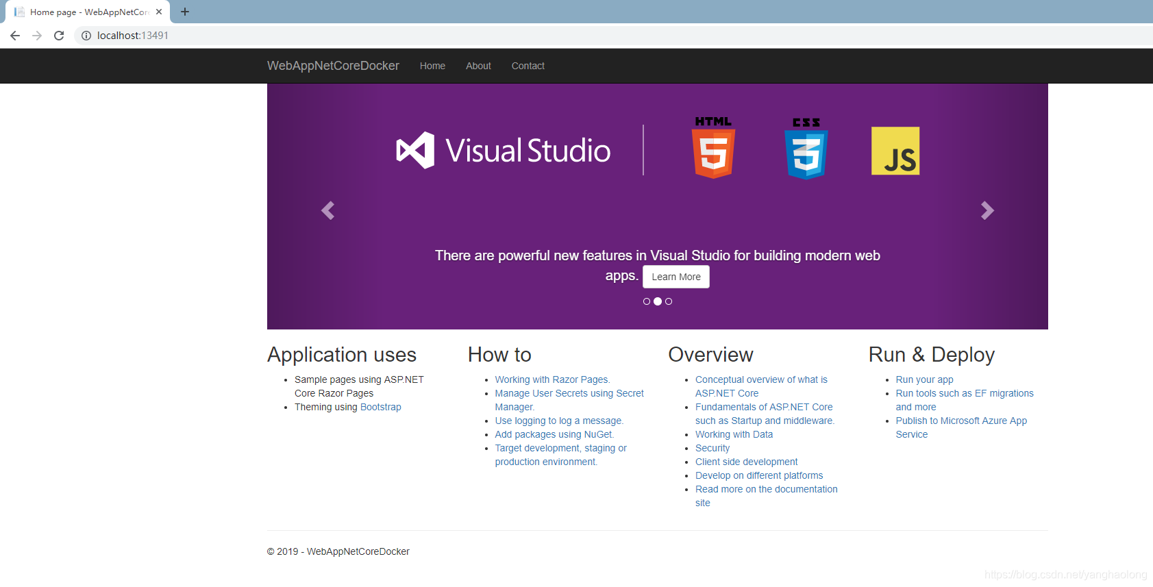Click the How to heading

tap(499, 355)
